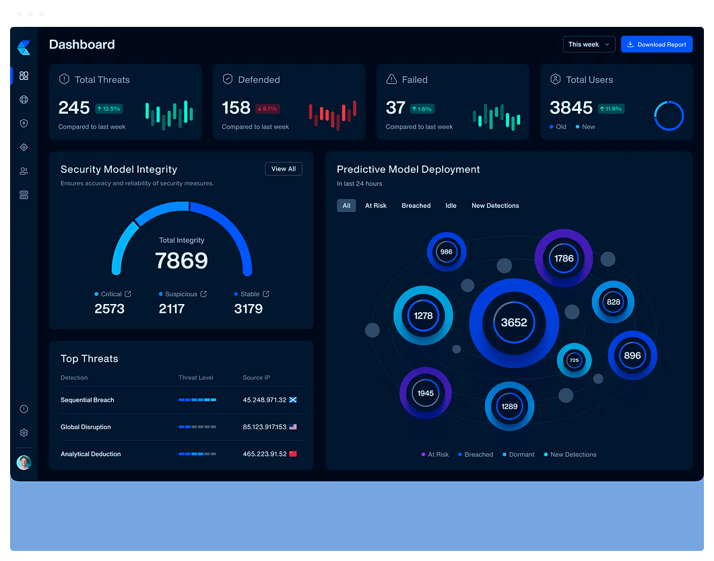This screenshot has width=714, height=561.
Task: Open the settings gear icon in sidebar
Action: click(x=24, y=433)
